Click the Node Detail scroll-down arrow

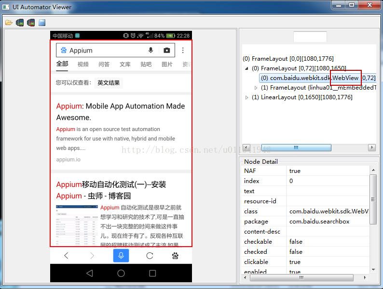pyautogui.click(x=373, y=269)
